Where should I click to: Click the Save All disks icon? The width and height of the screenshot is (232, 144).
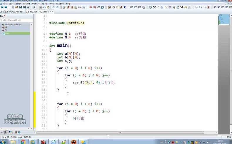pyautogui.click(x=24, y=7)
